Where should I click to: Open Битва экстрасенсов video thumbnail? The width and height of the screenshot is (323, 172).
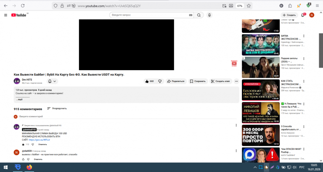pyautogui.click(x=261, y=45)
